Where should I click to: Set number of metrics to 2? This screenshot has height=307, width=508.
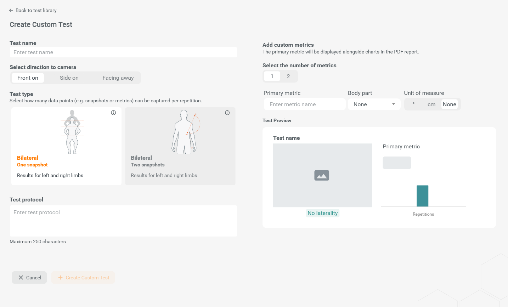(x=288, y=76)
